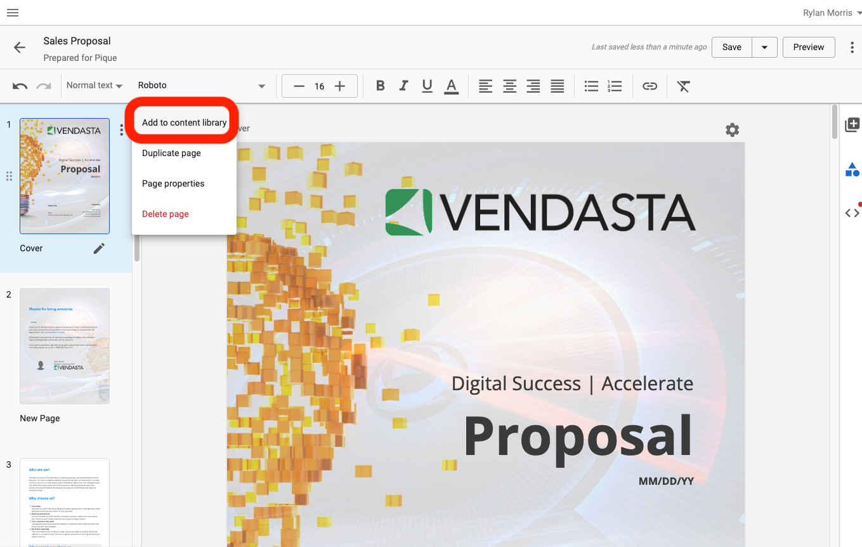Click the Vendasta logo on the cover
Viewport: 862px width, 547px height.
[x=540, y=211]
